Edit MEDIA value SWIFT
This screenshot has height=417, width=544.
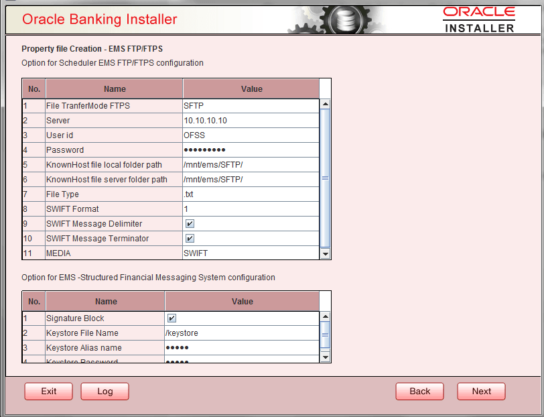(x=251, y=253)
